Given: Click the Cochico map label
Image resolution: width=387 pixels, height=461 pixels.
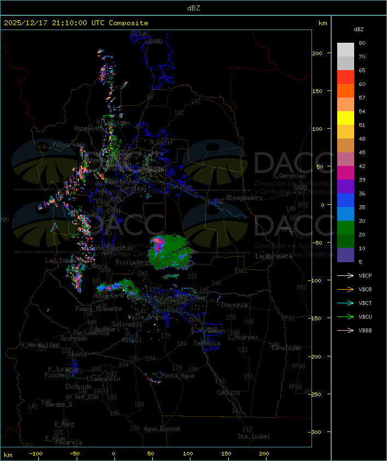Looking at the screenshot, I should (228, 393).
